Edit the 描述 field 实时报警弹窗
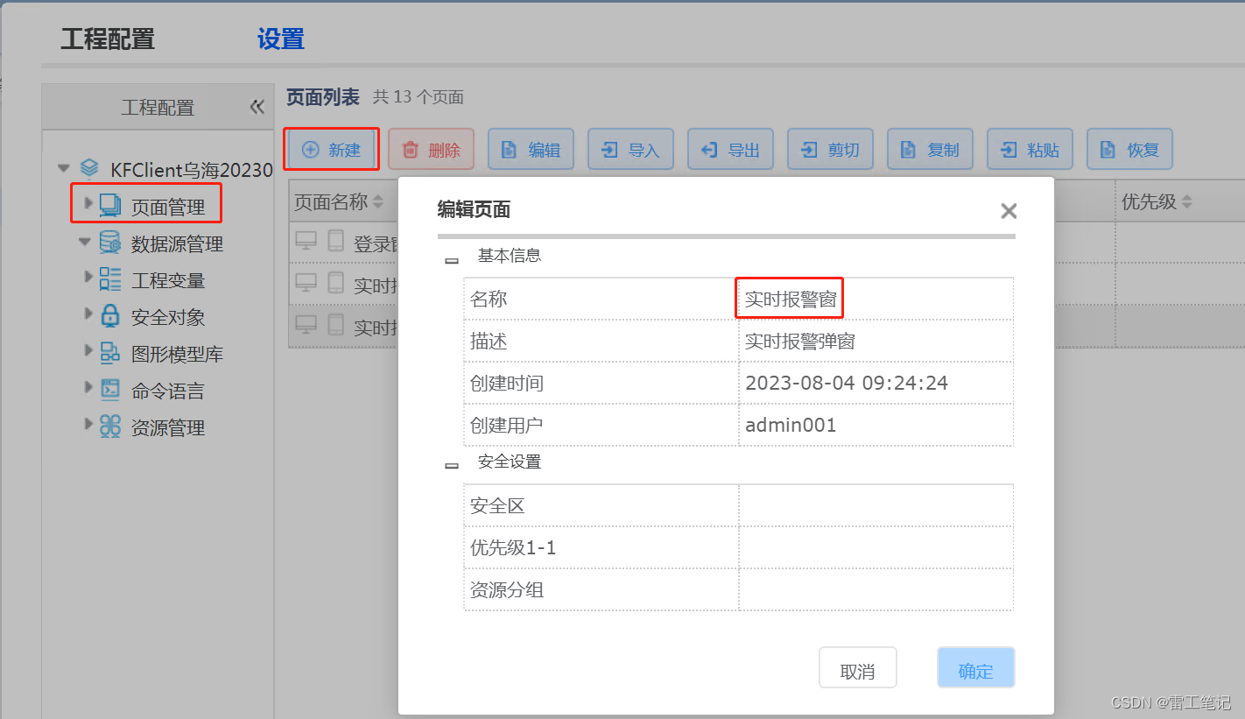The height and width of the screenshot is (719, 1245). (x=876, y=342)
